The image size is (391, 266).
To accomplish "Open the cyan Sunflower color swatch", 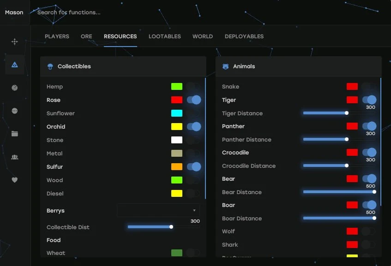I will (x=177, y=113).
